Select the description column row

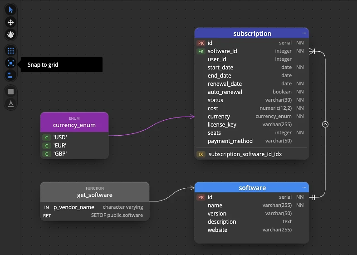click(252, 222)
